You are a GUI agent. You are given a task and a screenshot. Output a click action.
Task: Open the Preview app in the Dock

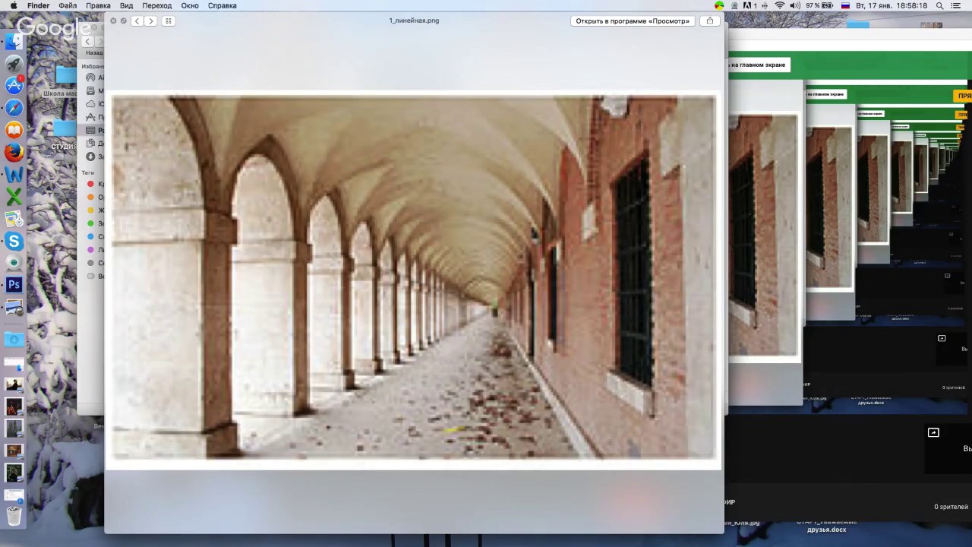click(14, 308)
